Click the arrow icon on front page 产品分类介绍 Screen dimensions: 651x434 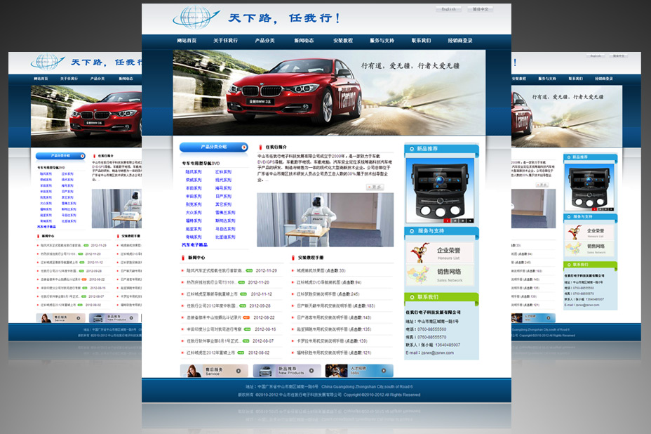tap(244, 147)
